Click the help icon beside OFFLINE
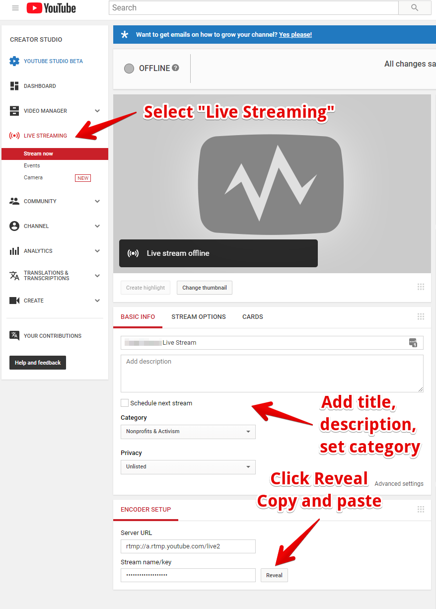This screenshot has height=609, width=436. point(175,68)
